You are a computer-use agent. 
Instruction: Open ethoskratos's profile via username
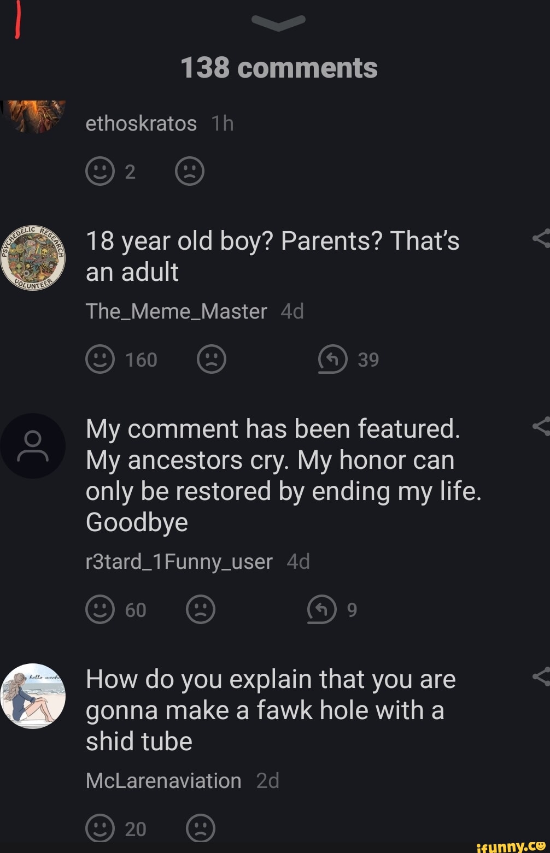point(141,123)
